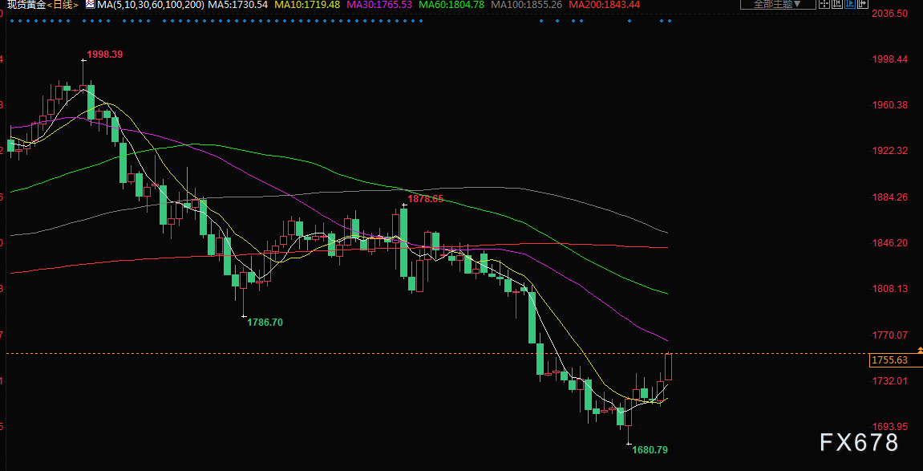This screenshot has width=923, height=471.
Task: Click the 1732.01 price axis label
Action: pyautogui.click(x=891, y=380)
